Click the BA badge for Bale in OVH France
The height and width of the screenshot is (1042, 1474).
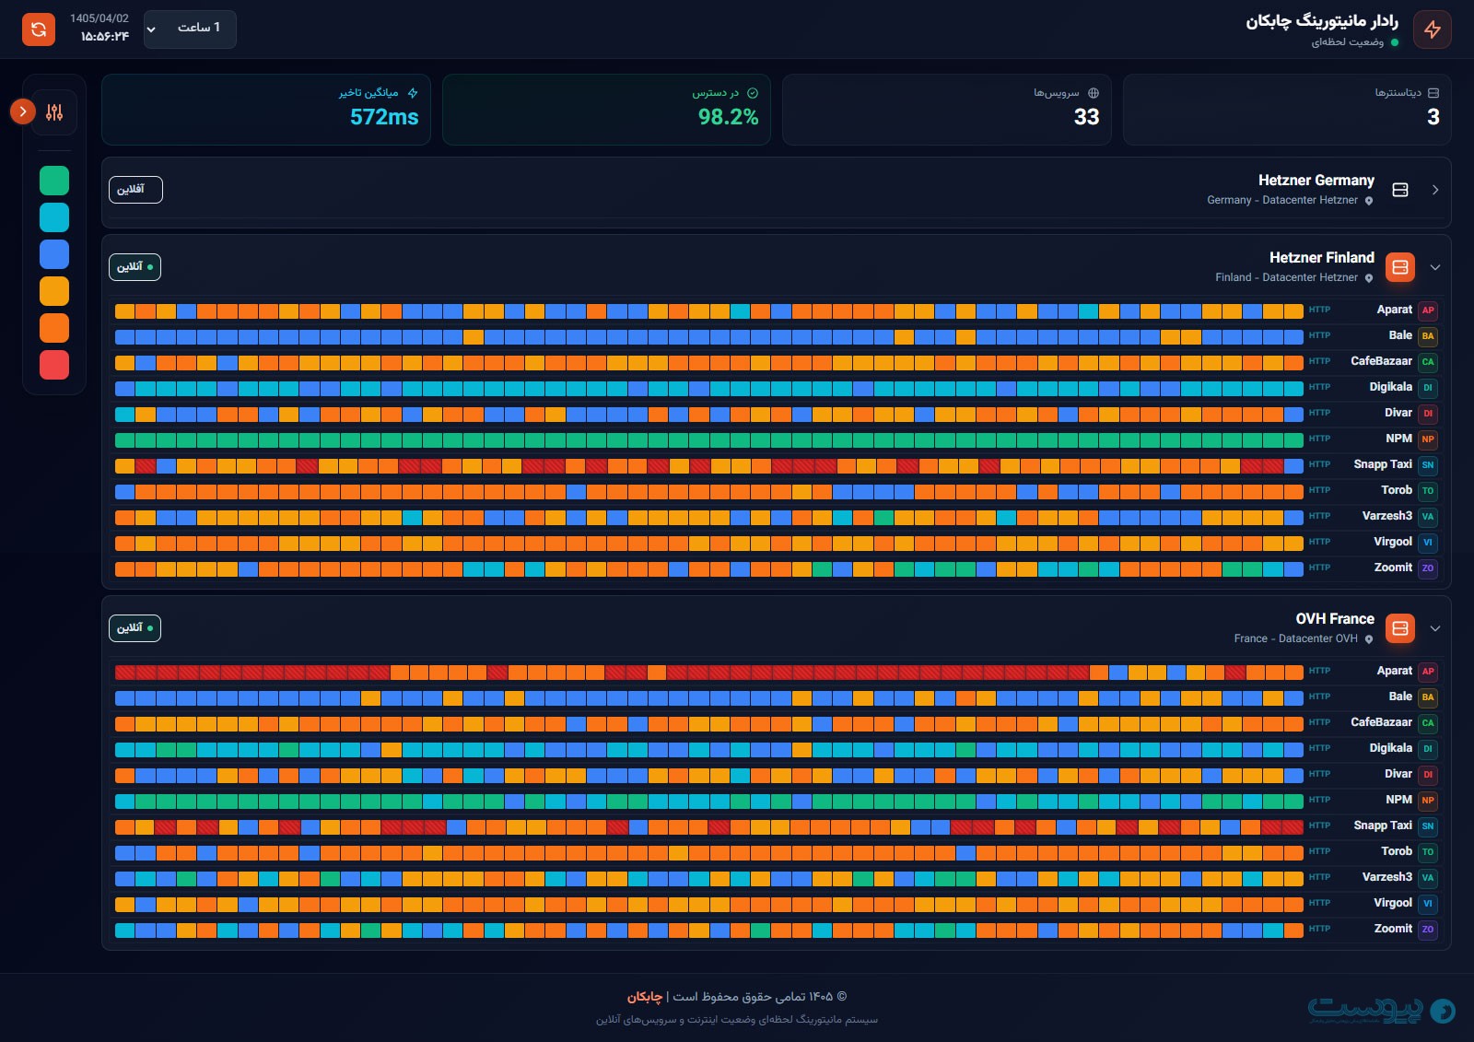pos(1428,697)
